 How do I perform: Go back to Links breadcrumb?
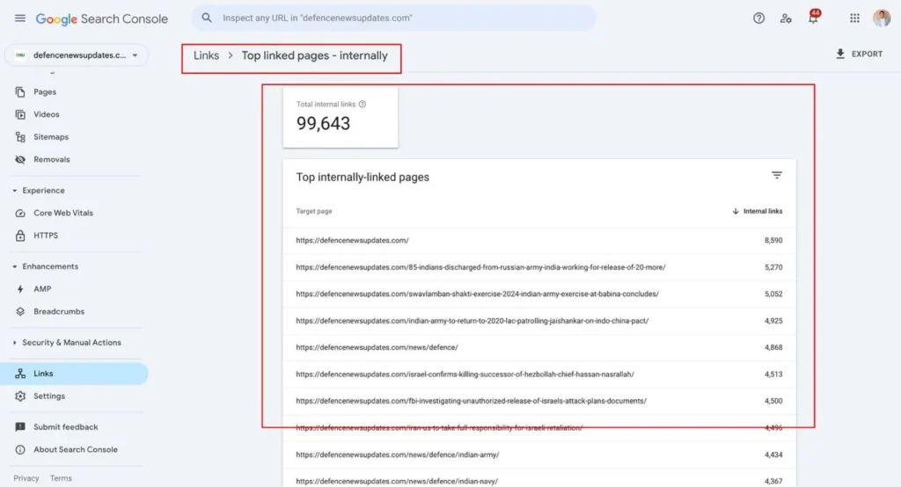206,55
